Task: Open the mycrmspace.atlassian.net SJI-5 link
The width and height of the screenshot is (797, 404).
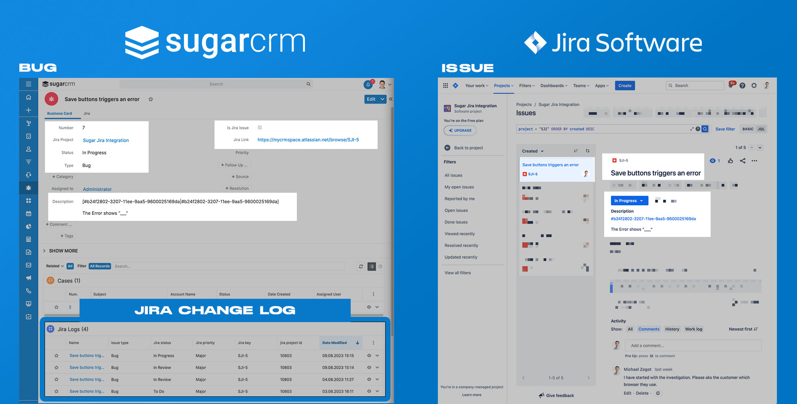Action: tap(308, 140)
